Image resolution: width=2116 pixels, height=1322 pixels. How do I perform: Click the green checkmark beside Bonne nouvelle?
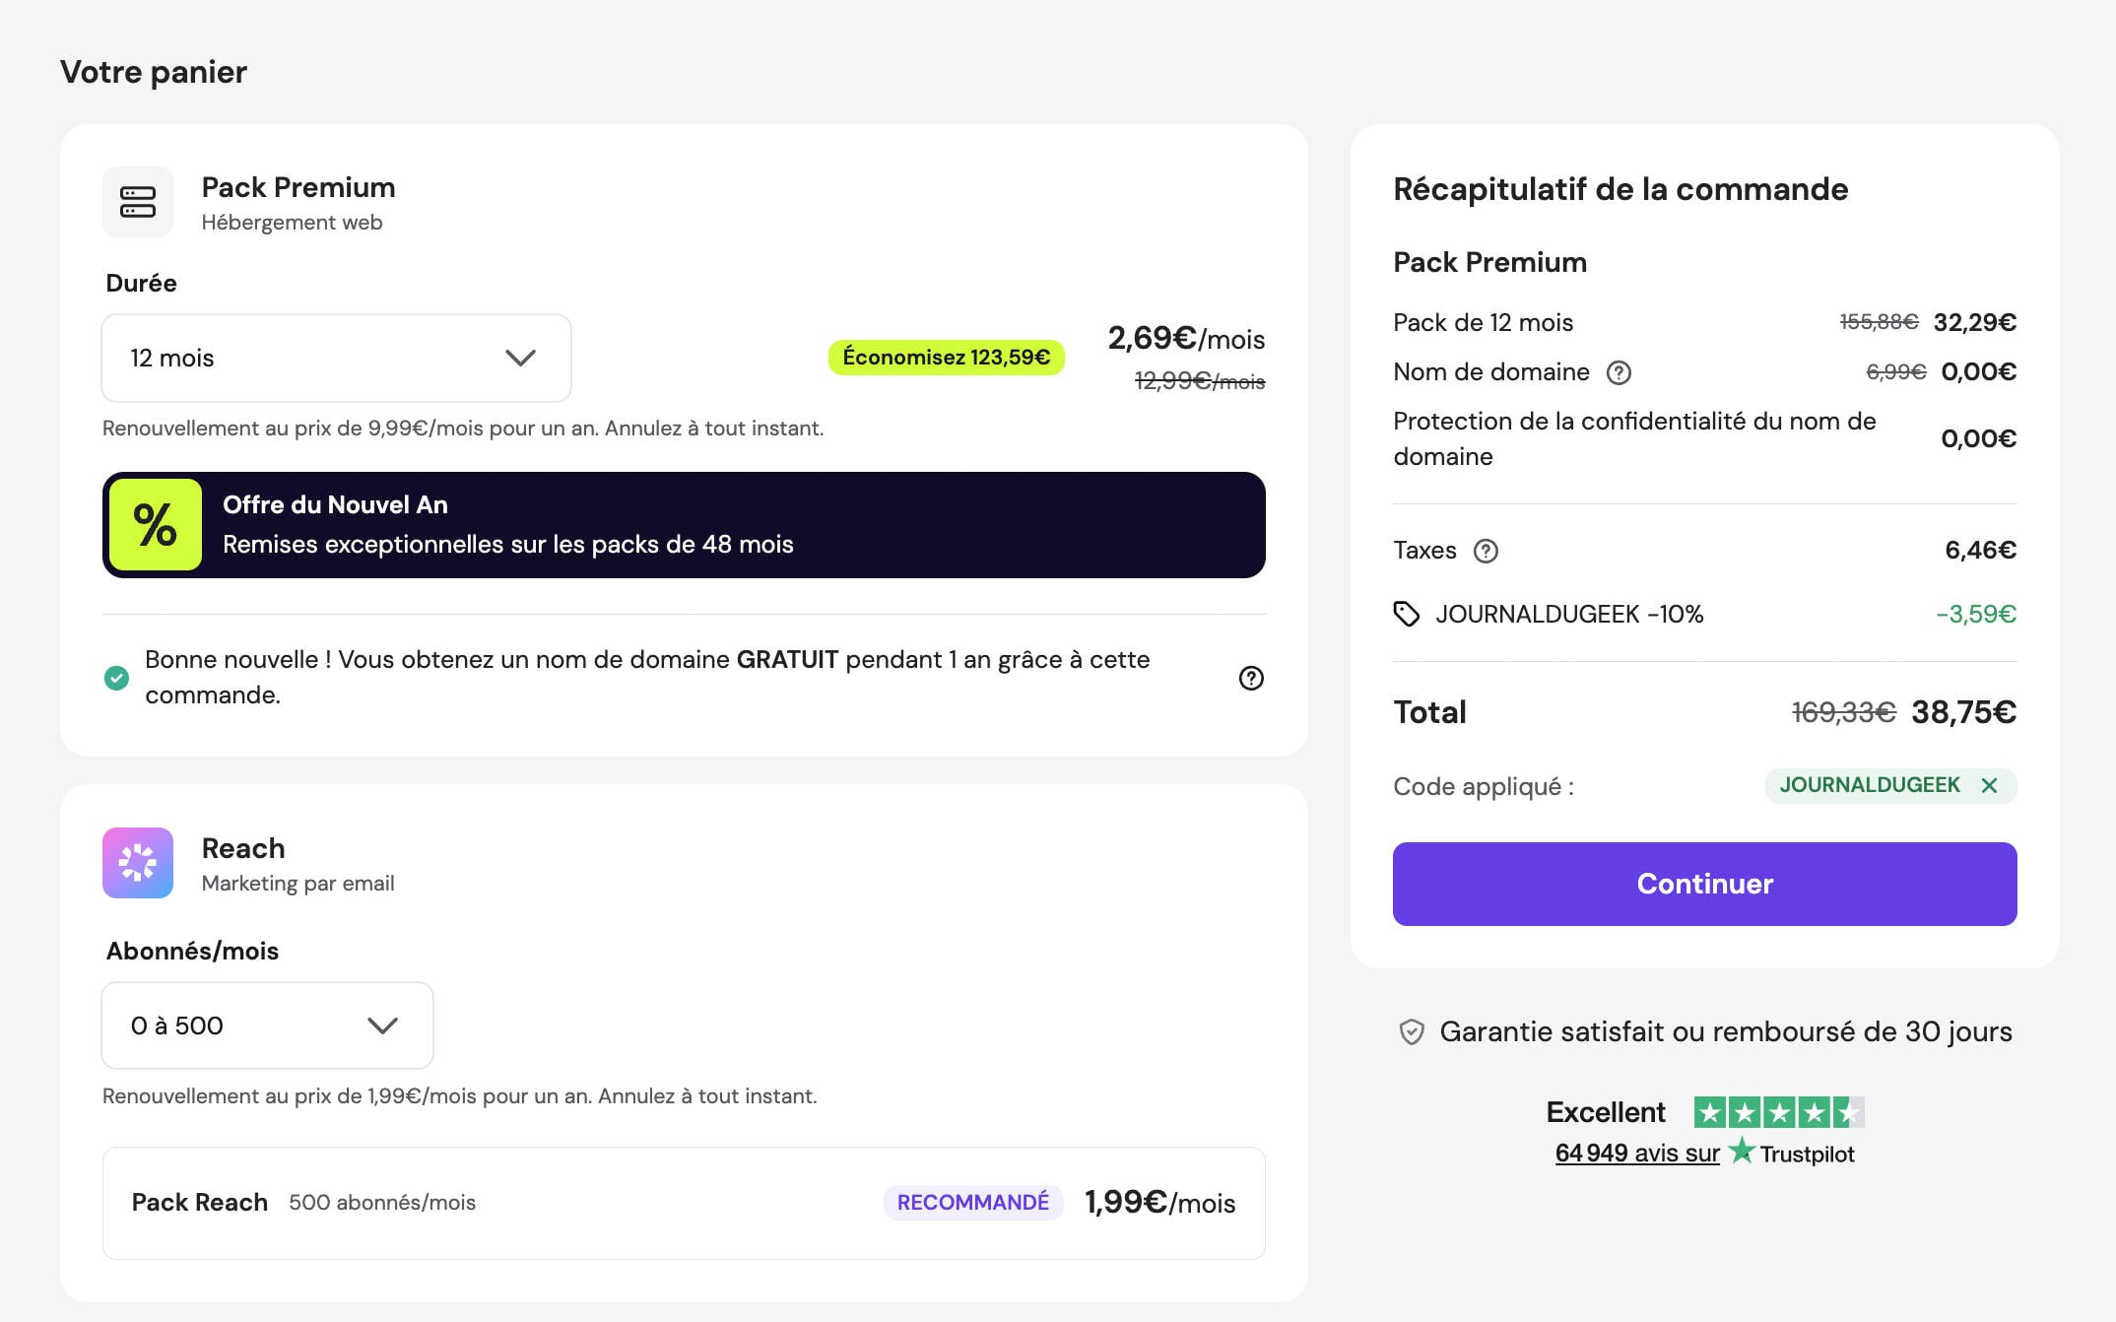click(116, 678)
